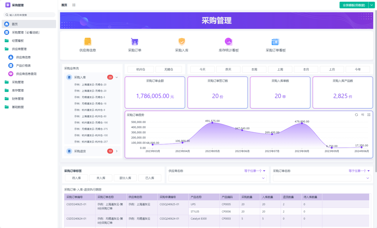Open the 供应商名称 select dropdown
This screenshot has height=228, width=377.
pos(218,178)
